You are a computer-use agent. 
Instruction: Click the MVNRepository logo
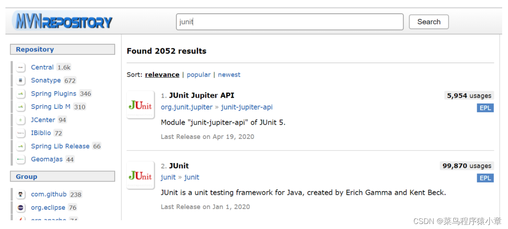63,21
